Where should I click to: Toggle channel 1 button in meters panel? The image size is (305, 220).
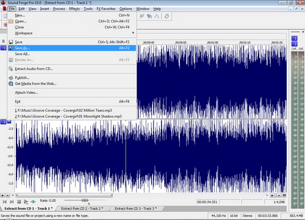click(295, 38)
